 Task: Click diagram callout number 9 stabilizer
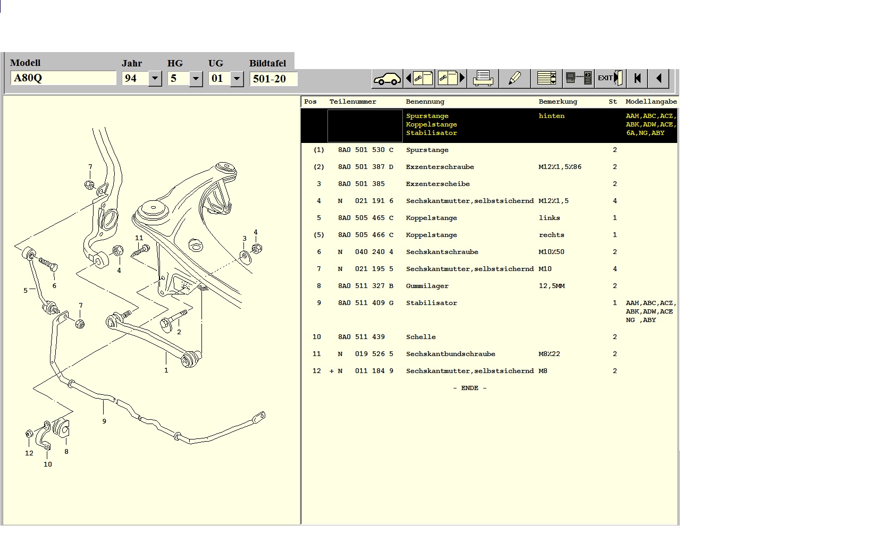(x=104, y=421)
